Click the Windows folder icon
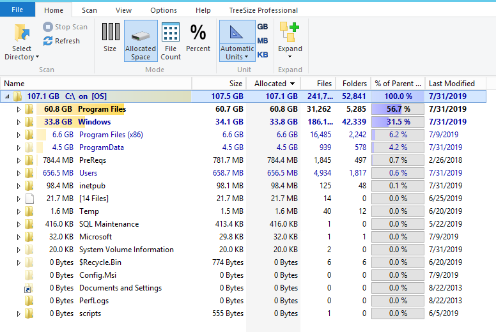Image resolution: width=496 pixels, height=332 pixels. (29, 121)
